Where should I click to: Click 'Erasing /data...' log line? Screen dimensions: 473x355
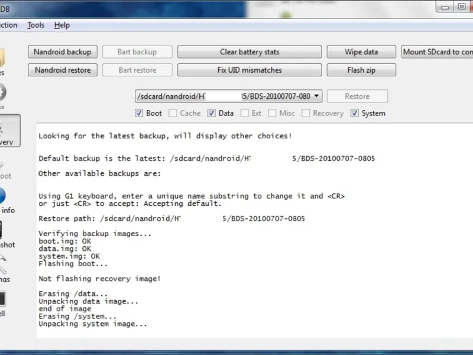click(x=73, y=293)
